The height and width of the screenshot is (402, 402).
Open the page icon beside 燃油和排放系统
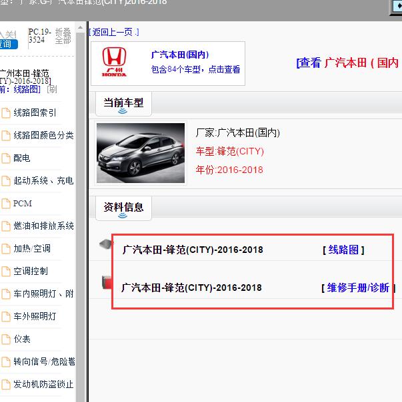click(5, 226)
